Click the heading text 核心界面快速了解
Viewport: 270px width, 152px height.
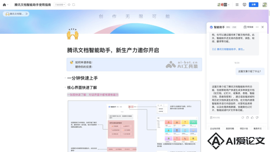[82, 87]
